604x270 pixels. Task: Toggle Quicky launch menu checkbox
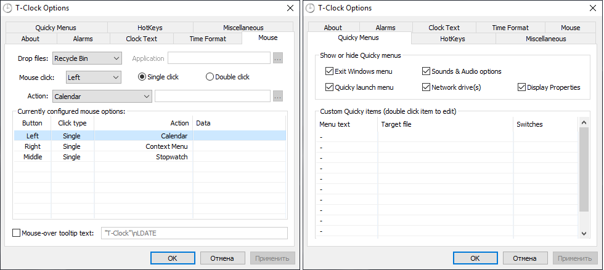coord(329,87)
